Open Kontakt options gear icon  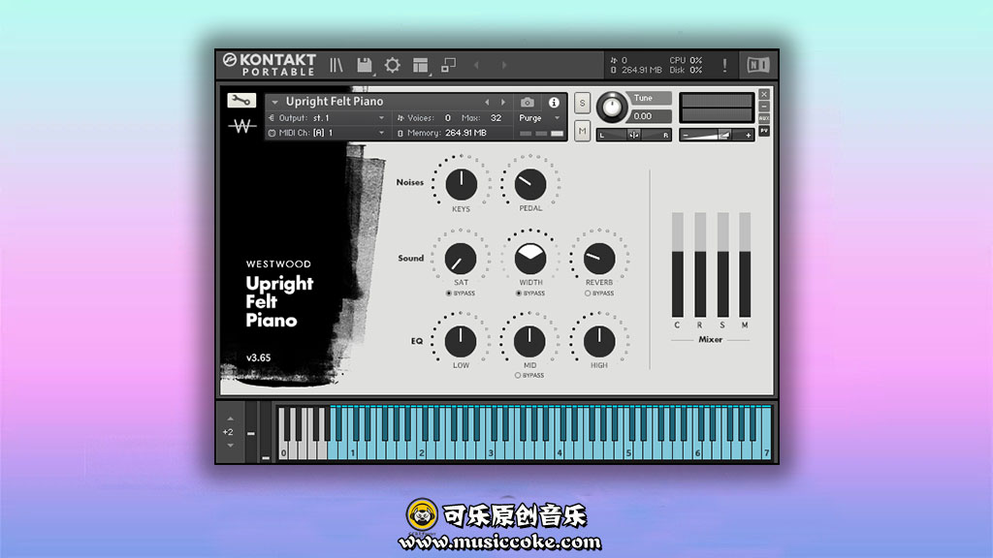[393, 65]
